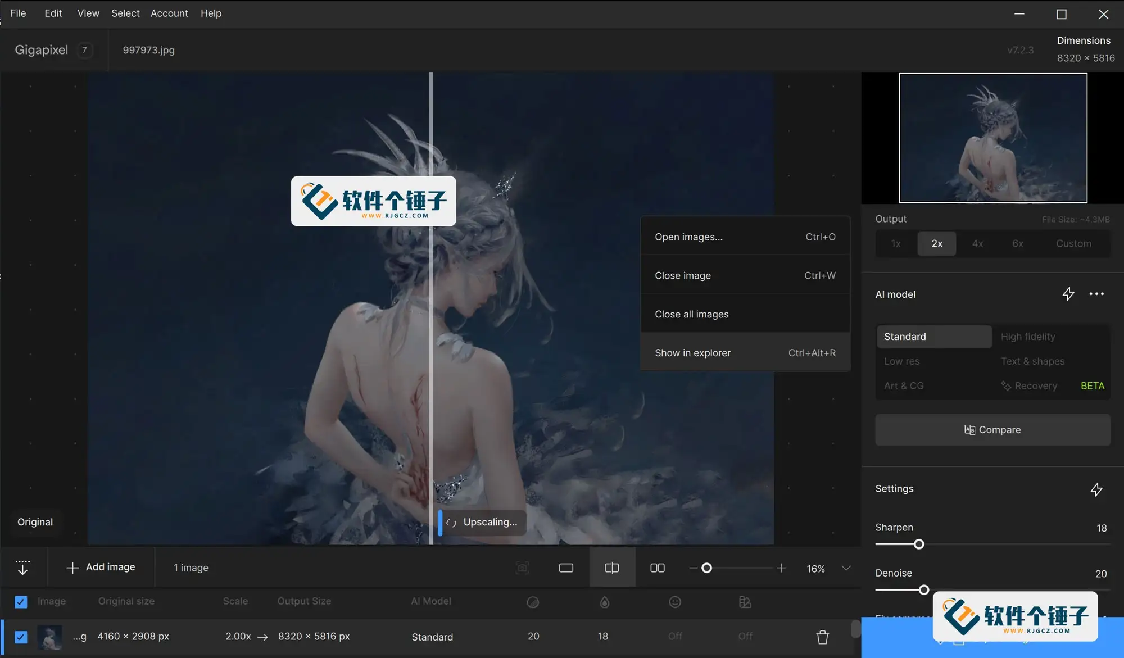Open the Edit menu
The height and width of the screenshot is (658, 1124).
click(53, 13)
